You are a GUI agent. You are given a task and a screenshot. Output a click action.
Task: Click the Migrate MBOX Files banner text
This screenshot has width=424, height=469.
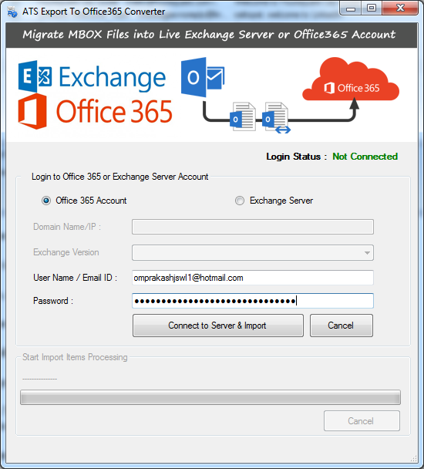point(209,35)
